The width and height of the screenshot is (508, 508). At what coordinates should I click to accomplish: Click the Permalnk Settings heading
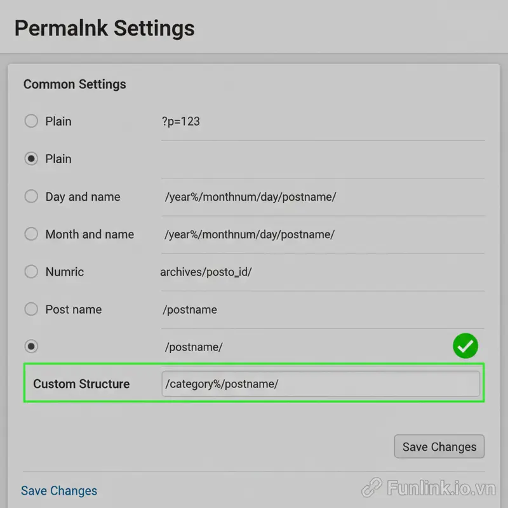click(104, 28)
